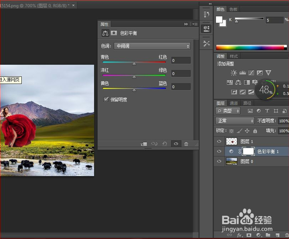The width and height of the screenshot is (289, 239).
Task: Switch to the 通道 tab
Action: coord(233,103)
